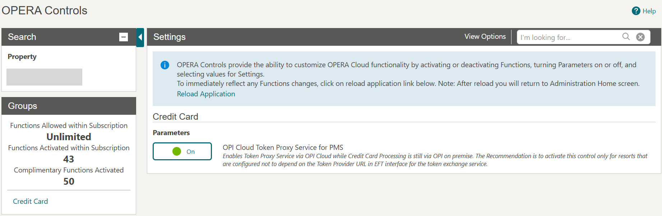662x216 pixels.
Task: Open the View Options menu
Action: [485, 36]
